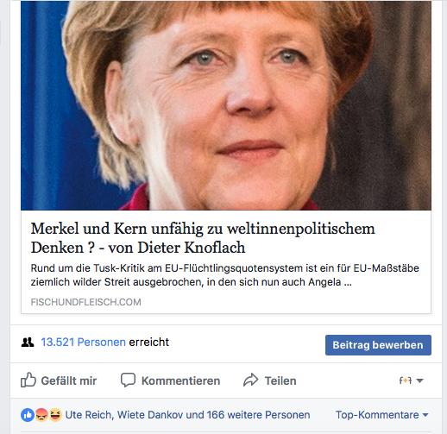Click the Beitrag bewerben button
The height and width of the screenshot is (434, 447).
point(378,345)
